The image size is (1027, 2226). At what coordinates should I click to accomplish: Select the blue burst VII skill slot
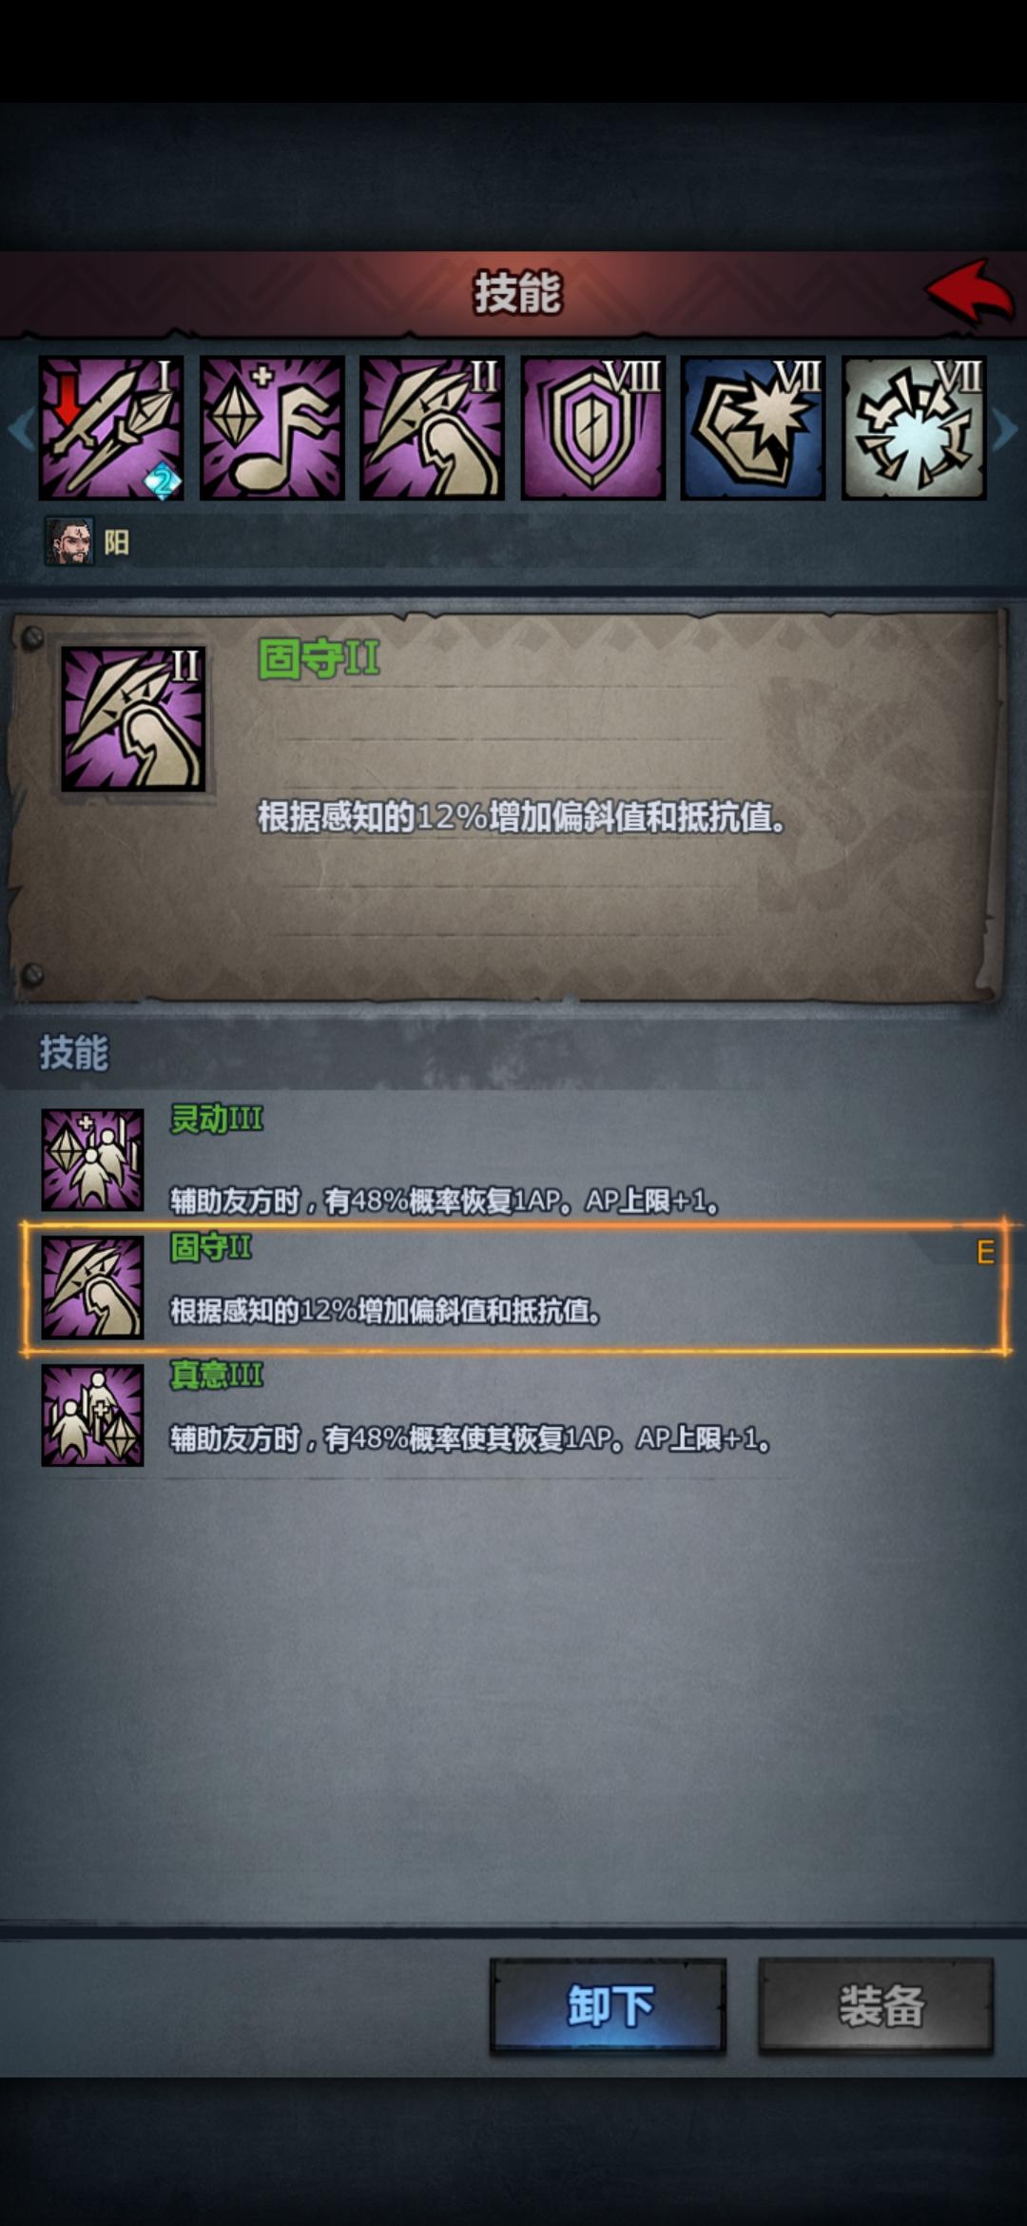(753, 428)
